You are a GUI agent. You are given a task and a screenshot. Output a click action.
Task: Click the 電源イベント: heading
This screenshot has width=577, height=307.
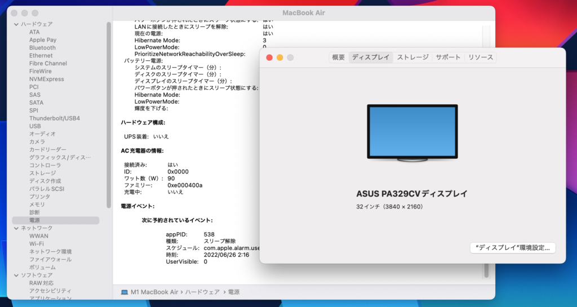point(137,206)
